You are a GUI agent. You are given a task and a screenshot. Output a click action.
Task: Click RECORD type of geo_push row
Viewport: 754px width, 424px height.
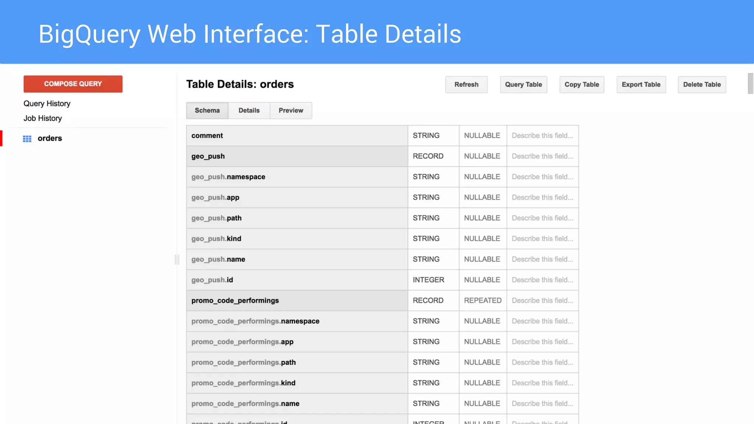(x=428, y=156)
